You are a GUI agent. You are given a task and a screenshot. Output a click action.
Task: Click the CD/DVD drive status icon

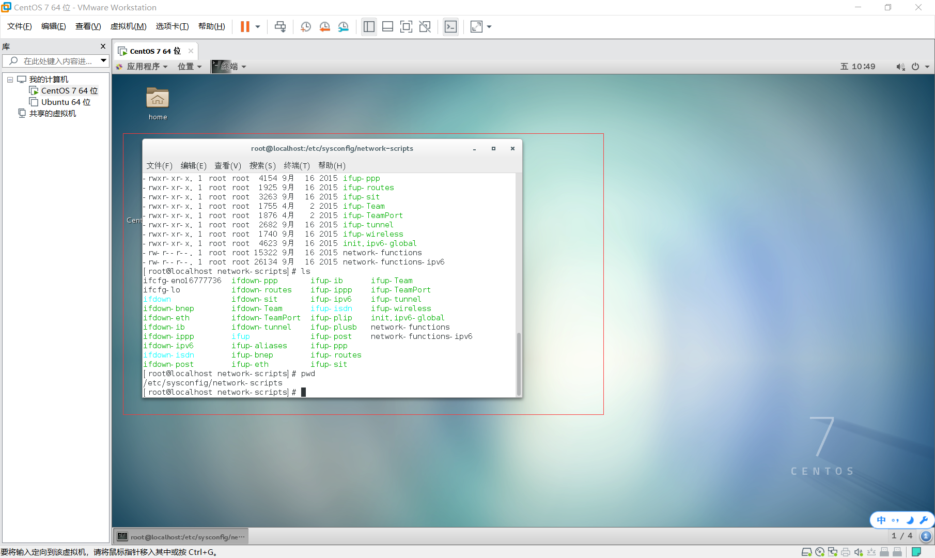(x=819, y=552)
